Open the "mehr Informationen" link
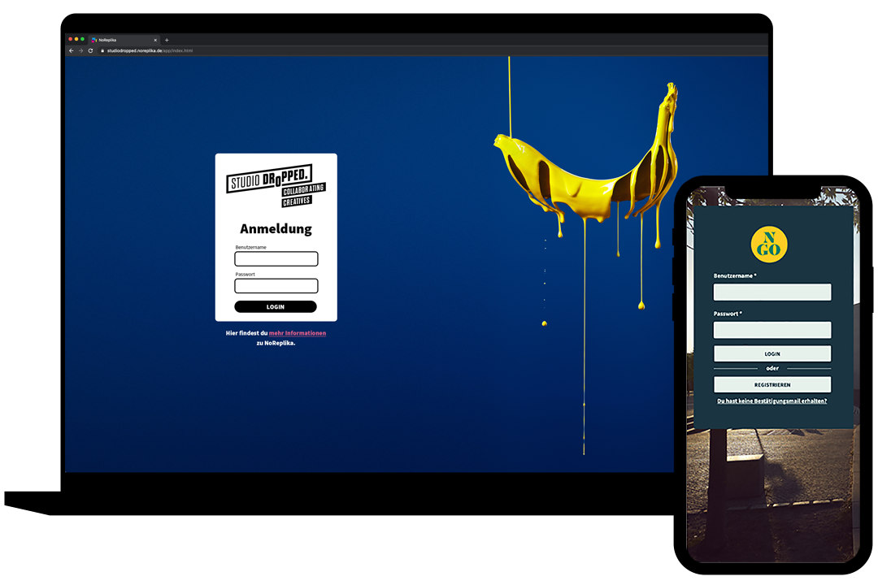Image resolution: width=878 pixels, height=585 pixels. pyautogui.click(x=298, y=333)
